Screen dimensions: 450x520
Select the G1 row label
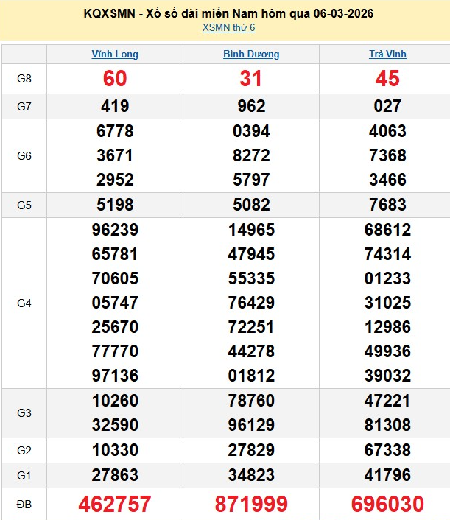tap(24, 474)
